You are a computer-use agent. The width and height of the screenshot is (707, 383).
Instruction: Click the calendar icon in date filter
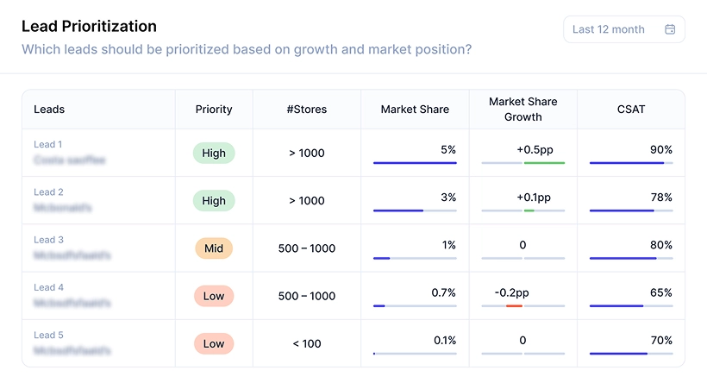(x=670, y=29)
